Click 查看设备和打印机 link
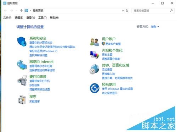 tap(40, 81)
